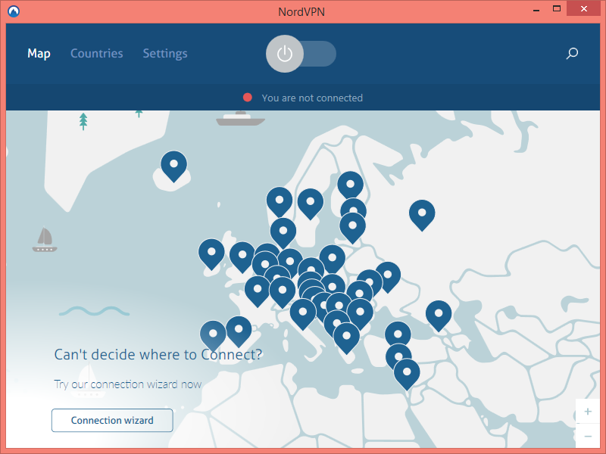This screenshot has height=454, width=606.
Task: Select the server pin on Iceland
Action: pos(174,166)
